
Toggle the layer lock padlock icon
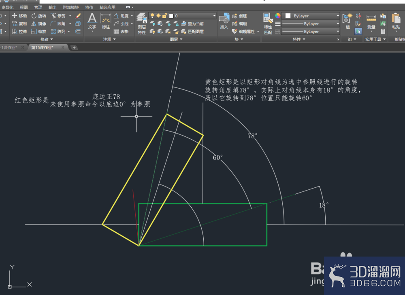(x=164, y=16)
